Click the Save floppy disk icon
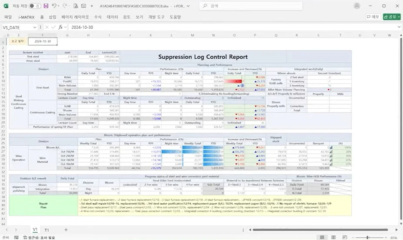Image resolution: width=403 pixels, height=240 pixels. pos(45,7)
